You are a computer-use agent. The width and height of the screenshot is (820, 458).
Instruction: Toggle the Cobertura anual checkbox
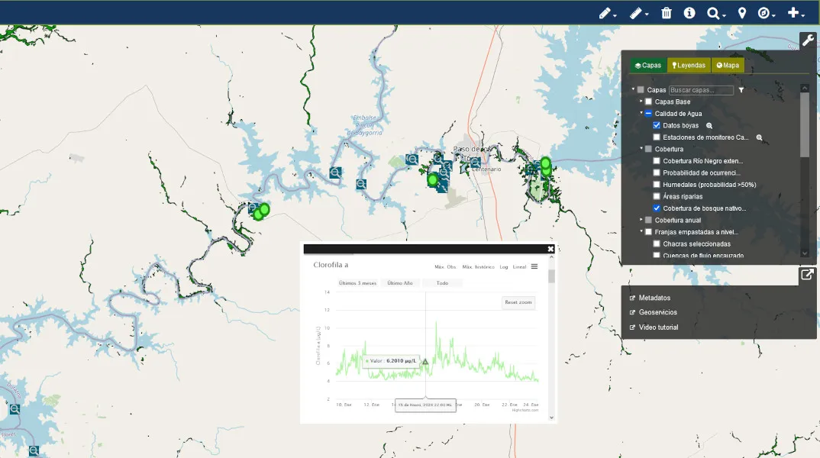pyautogui.click(x=648, y=220)
